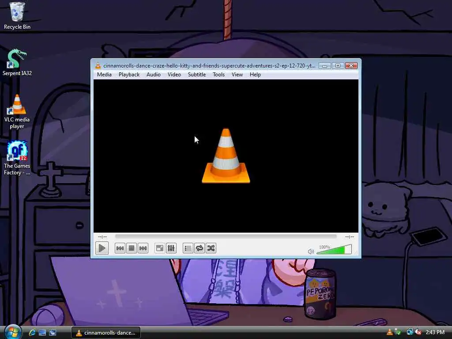
Task: Select The Games Factory desktop shortcut
Action: click(17, 158)
